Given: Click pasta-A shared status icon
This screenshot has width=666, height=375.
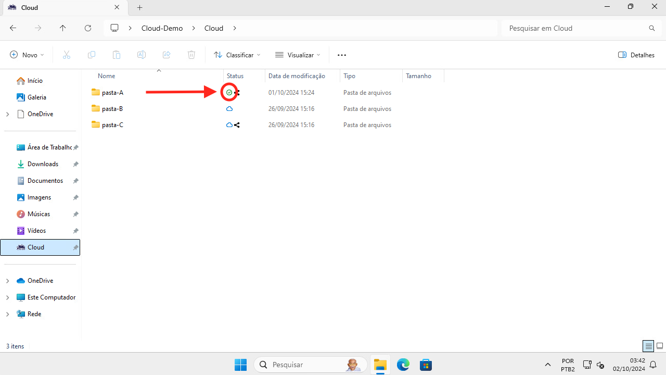Looking at the screenshot, I should tap(237, 93).
